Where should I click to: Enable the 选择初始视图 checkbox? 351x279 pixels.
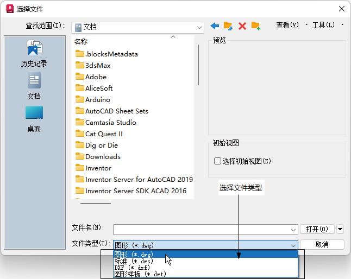click(x=218, y=161)
